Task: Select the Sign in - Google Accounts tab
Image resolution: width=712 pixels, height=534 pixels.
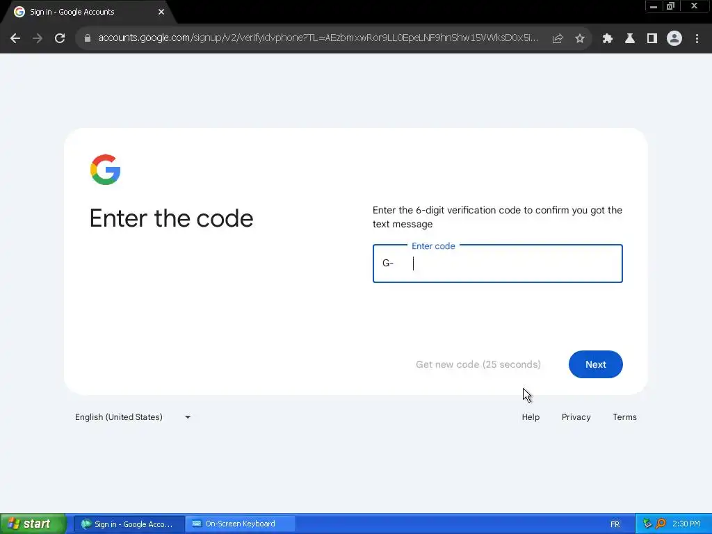Action: pyautogui.click(x=88, y=12)
